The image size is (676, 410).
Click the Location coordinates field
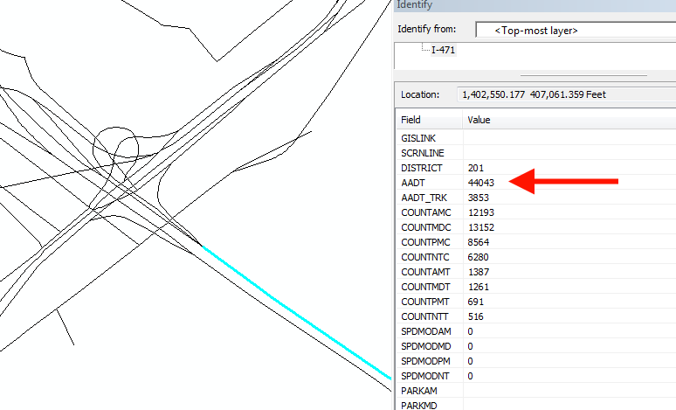point(567,94)
